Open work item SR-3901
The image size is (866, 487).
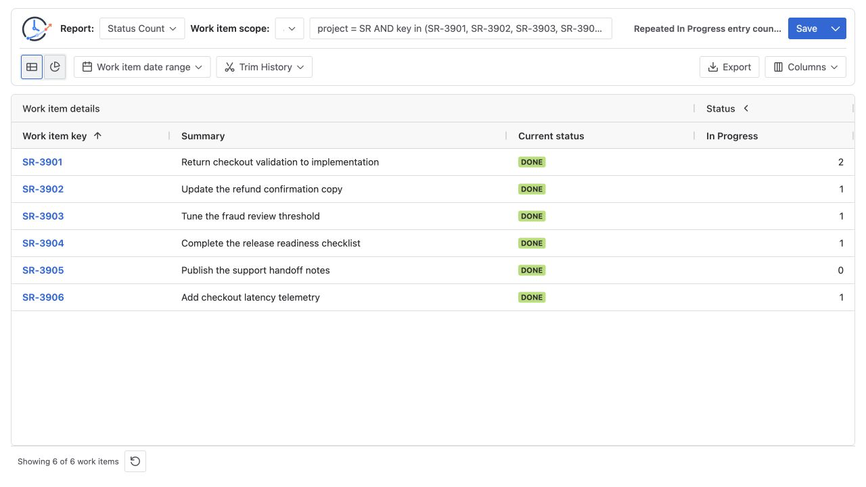point(43,162)
